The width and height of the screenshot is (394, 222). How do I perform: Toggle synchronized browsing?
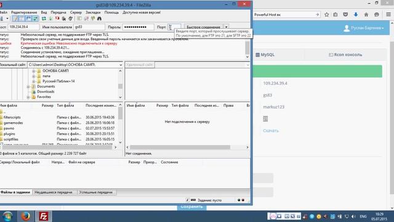click(x=93, y=18)
